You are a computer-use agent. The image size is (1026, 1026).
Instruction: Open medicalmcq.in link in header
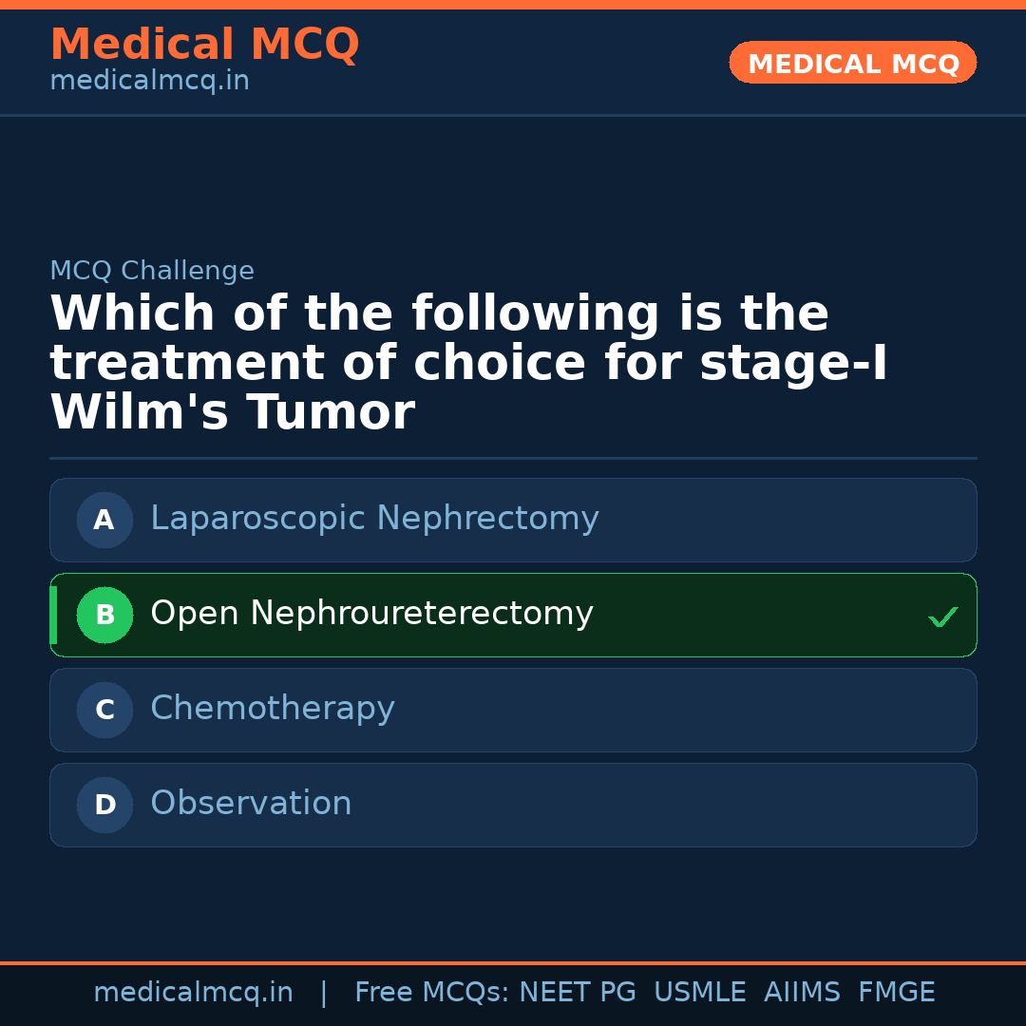click(x=149, y=80)
